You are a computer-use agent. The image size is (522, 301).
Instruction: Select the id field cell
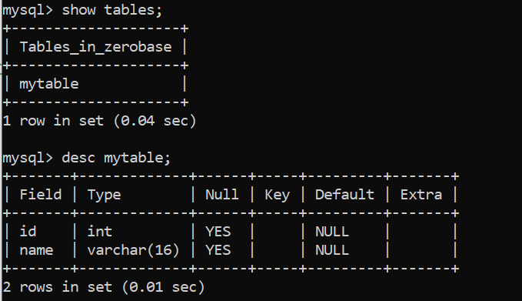click(x=28, y=232)
